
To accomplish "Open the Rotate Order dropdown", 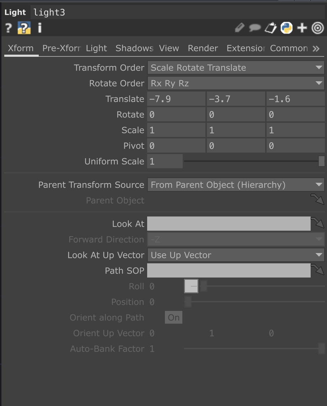I will (x=236, y=83).
